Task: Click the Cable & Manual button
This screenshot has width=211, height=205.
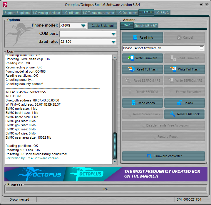Action: tap(103, 26)
